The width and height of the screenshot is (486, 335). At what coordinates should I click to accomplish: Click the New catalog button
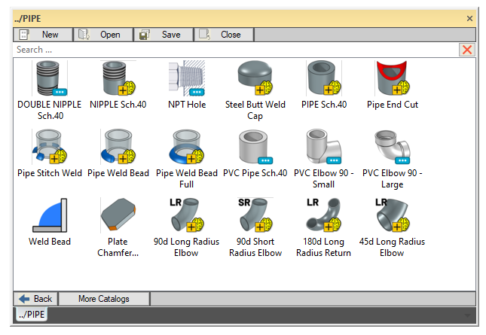pyautogui.click(x=42, y=35)
